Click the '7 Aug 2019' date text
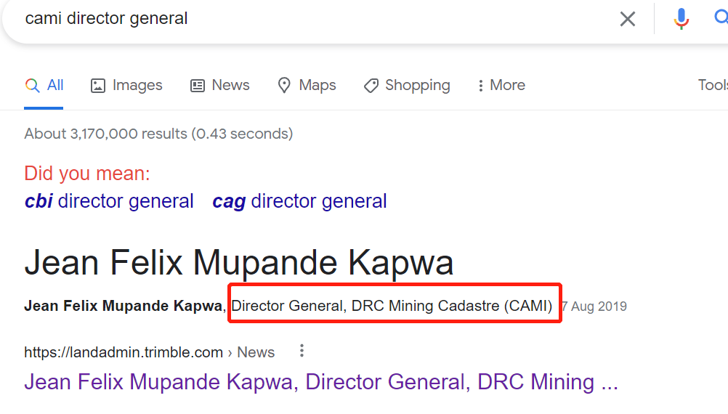This screenshot has height=414, width=728. coord(594,307)
